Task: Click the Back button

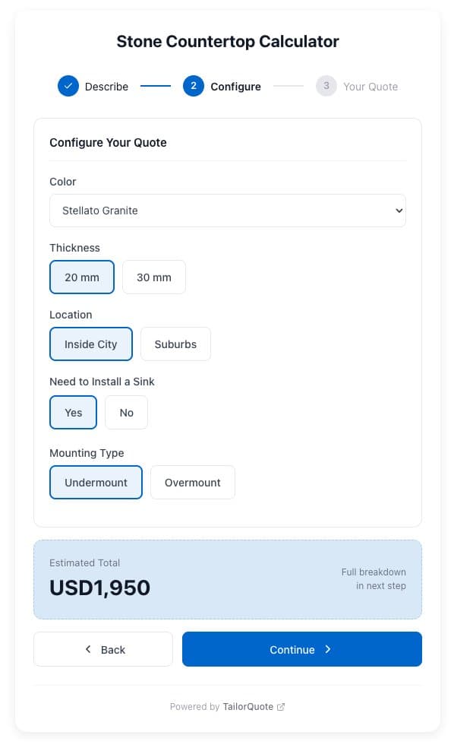Action: (102, 649)
